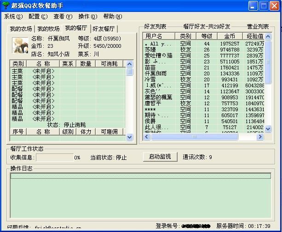This screenshot has width=282, height=232.
Task: Click the 通讯次数: 9 counter
Action: tap(197, 157)
